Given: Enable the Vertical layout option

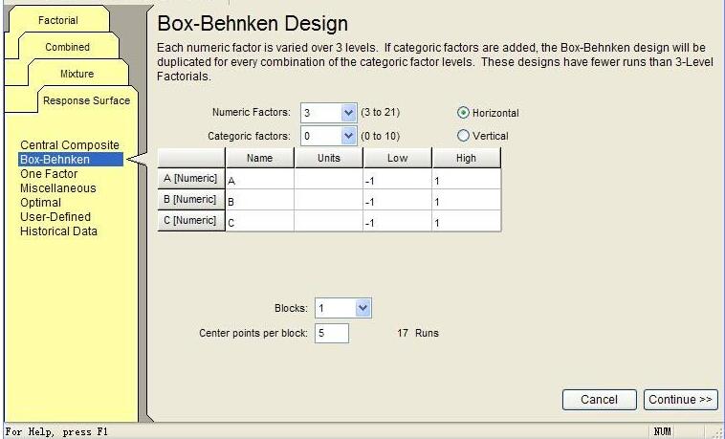Looking at the screenshot, I should click(x=465, y=136).
